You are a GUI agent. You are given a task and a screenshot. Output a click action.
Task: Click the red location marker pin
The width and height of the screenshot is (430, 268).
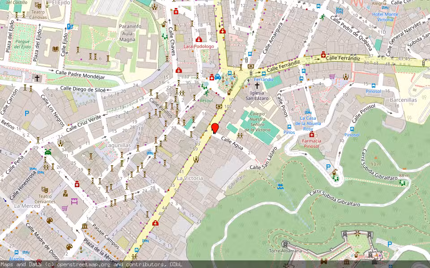215,128
